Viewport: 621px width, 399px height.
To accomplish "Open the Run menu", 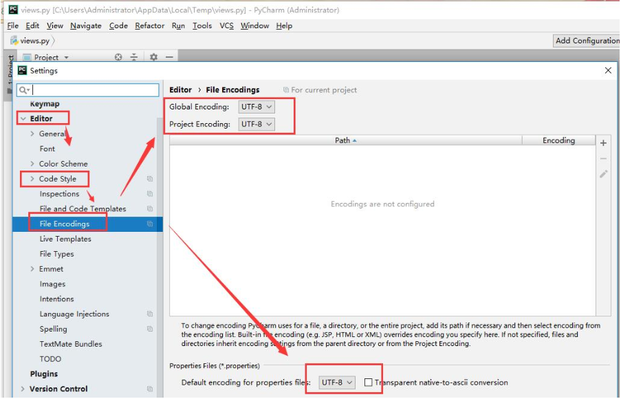I will click(x=178, y=25).
